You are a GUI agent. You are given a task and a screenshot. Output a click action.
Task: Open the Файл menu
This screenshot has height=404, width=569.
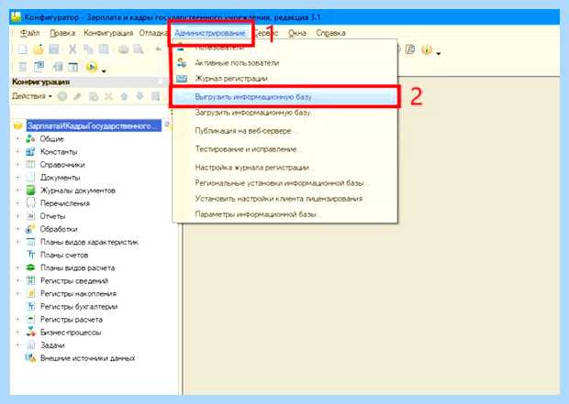point(29,33)
